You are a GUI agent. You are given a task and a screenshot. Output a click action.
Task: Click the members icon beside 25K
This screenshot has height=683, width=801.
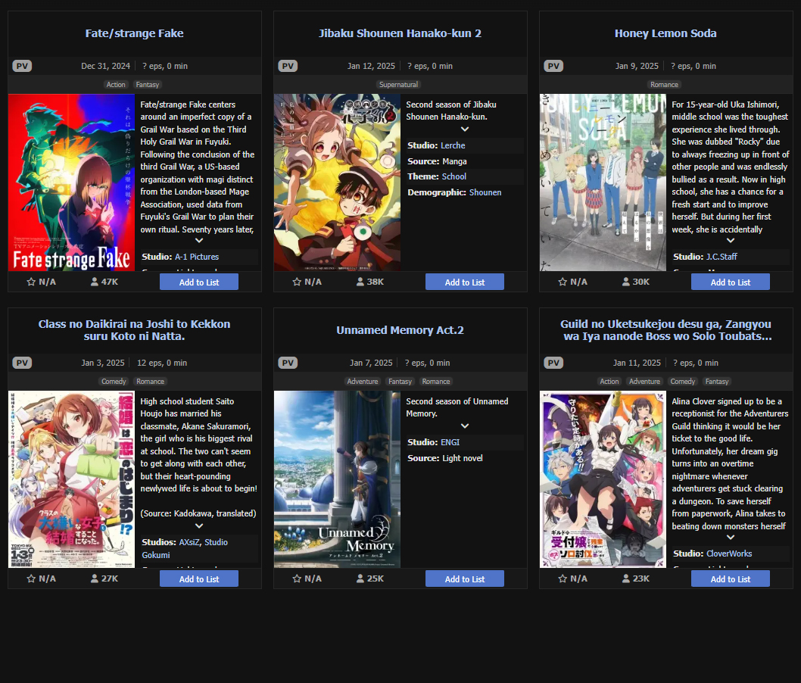[x=360, y=579]
